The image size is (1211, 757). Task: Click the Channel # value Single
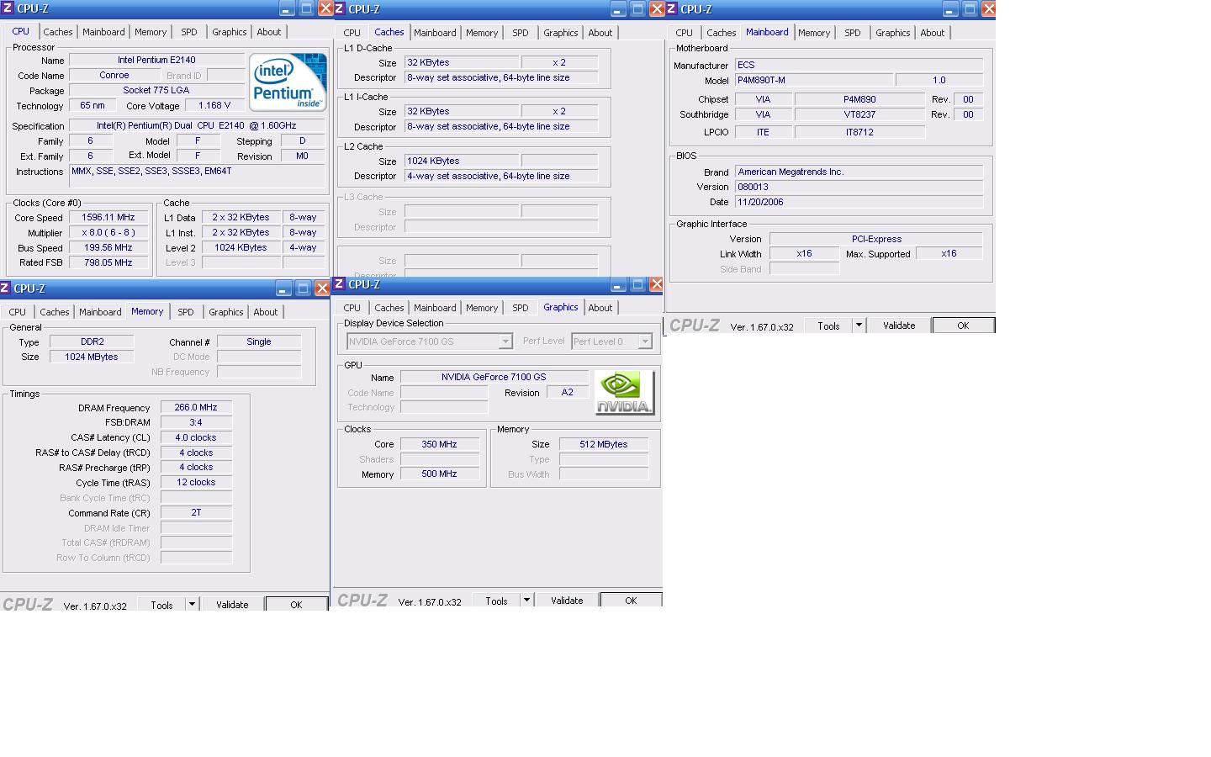click(259, 341)
